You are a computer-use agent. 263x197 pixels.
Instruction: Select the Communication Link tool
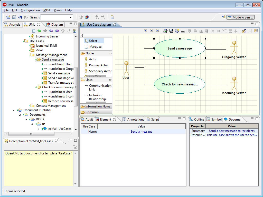click(98, 87)
